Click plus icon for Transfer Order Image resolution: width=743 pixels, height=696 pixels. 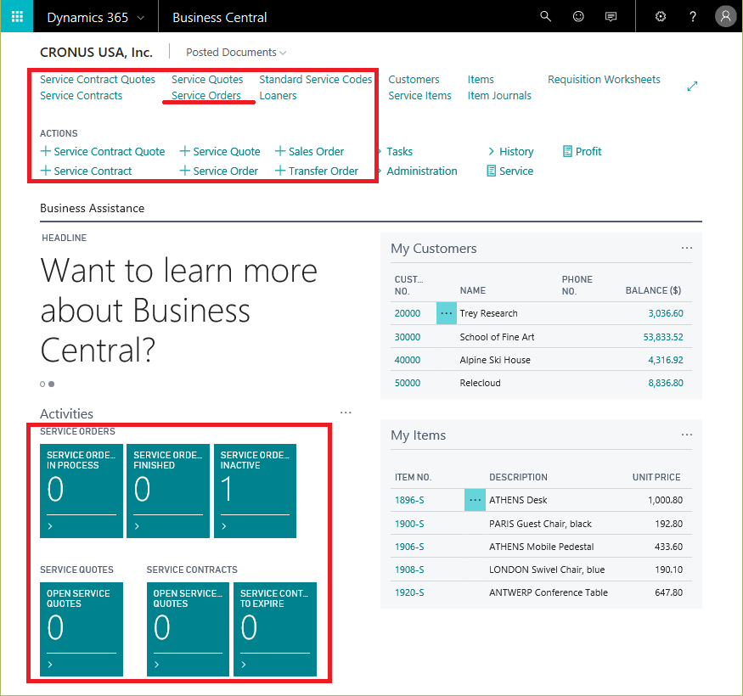pos(280,171)
